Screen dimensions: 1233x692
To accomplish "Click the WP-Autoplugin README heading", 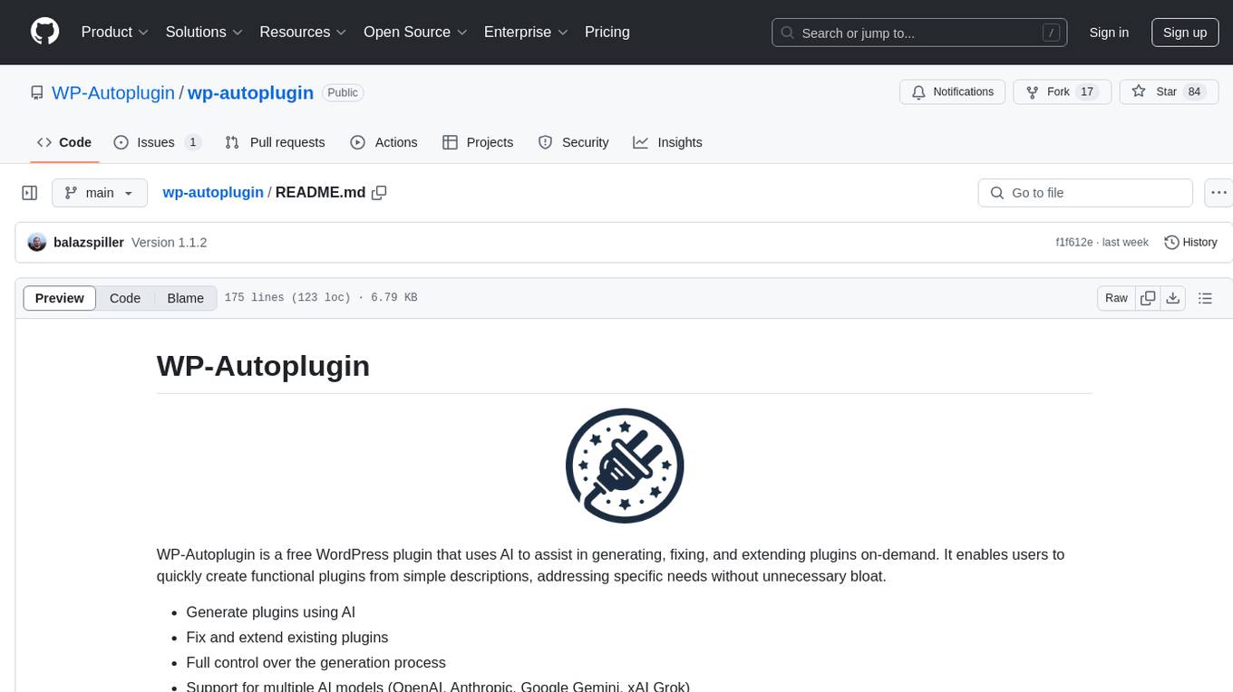I will [264, 366].
